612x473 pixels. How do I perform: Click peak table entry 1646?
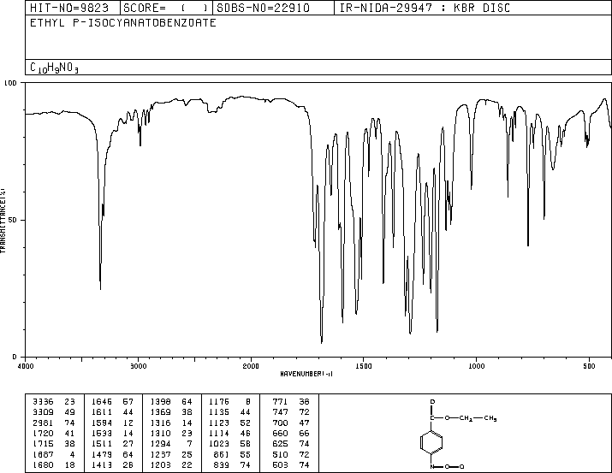[102, 402]
